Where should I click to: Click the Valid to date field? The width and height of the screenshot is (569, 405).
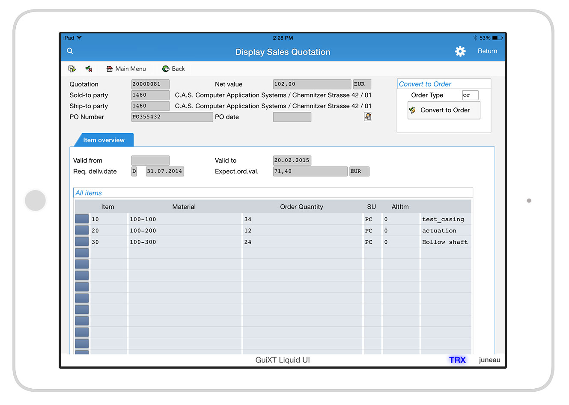click(x=292, y=161)
